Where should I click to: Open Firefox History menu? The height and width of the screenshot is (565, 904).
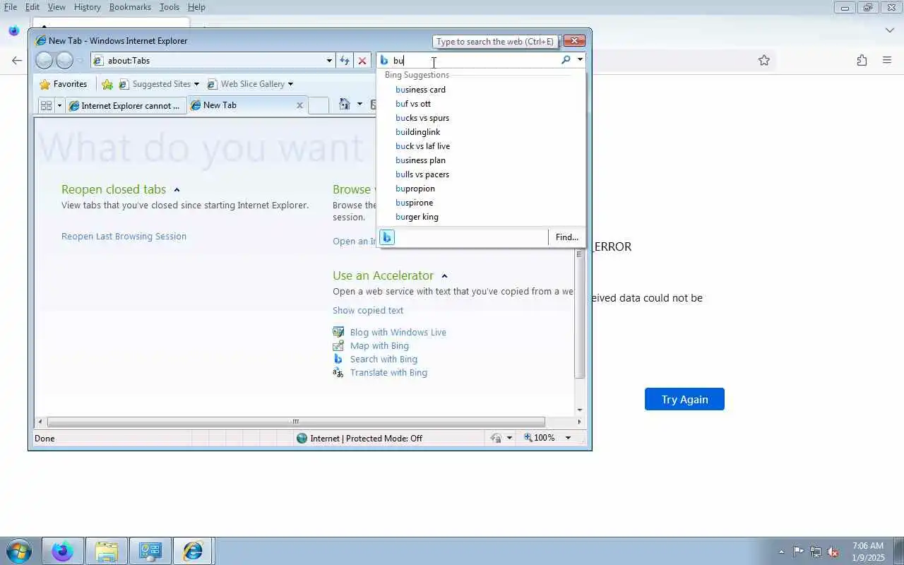(x=88, y=7)
